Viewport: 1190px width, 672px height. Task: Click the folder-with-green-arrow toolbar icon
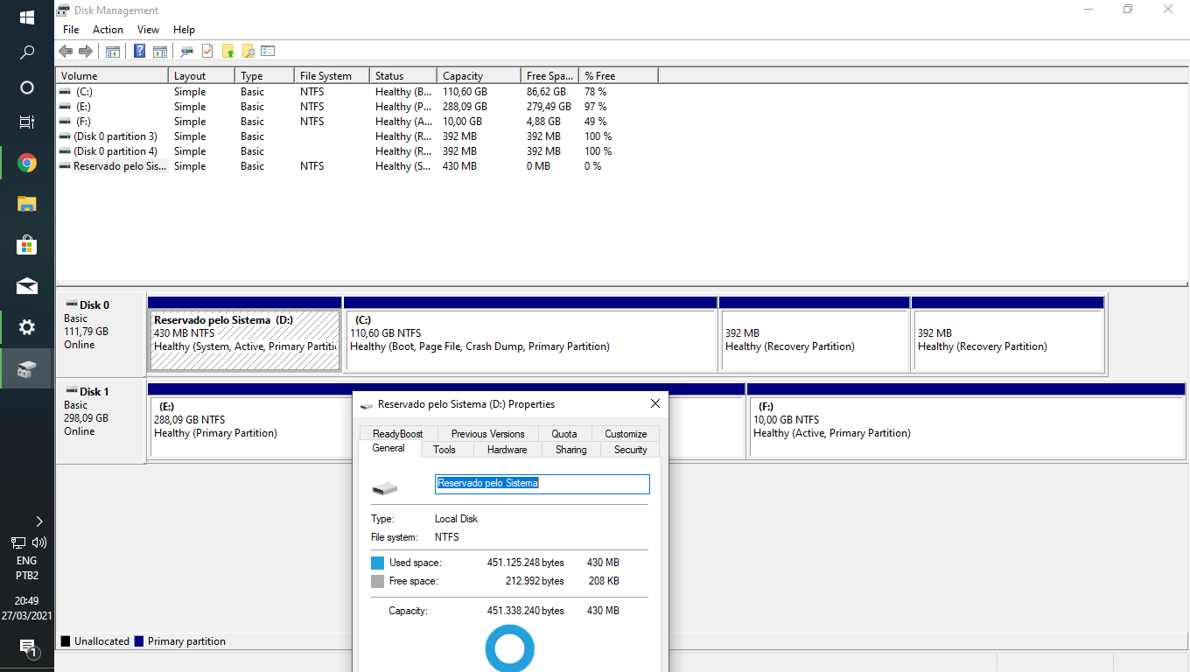(228, 52)
